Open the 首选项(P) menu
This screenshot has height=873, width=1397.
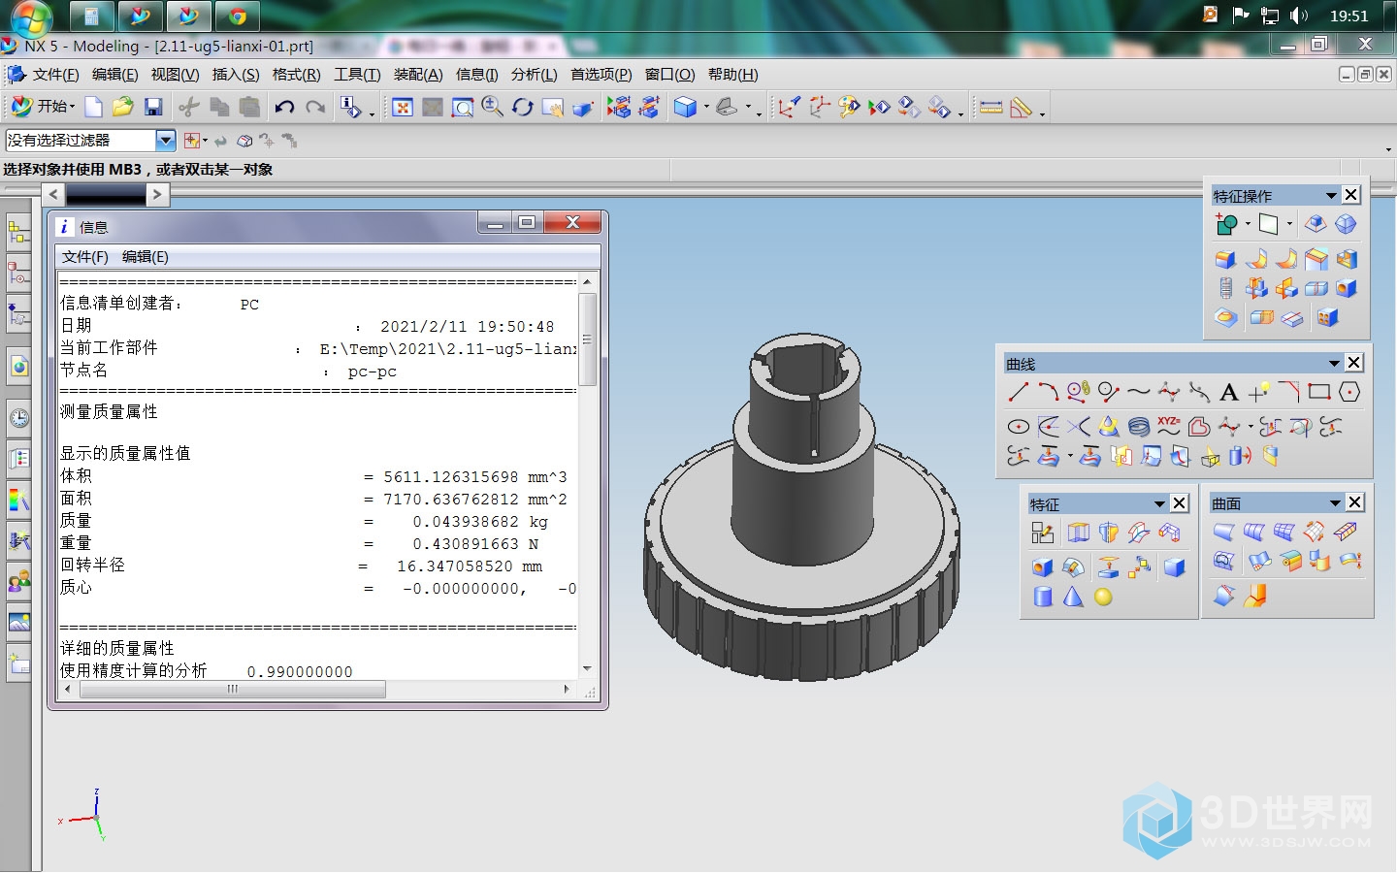(601, 75)
